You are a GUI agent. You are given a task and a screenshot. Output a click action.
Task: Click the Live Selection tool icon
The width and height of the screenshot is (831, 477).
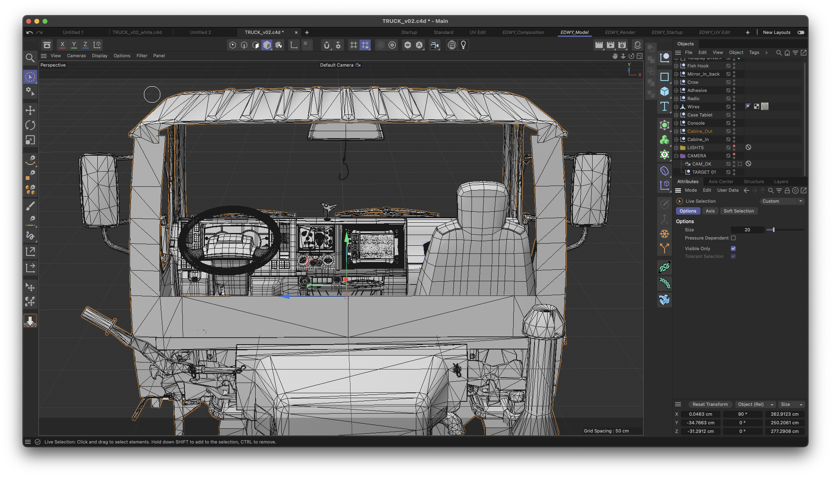[30, 77]
